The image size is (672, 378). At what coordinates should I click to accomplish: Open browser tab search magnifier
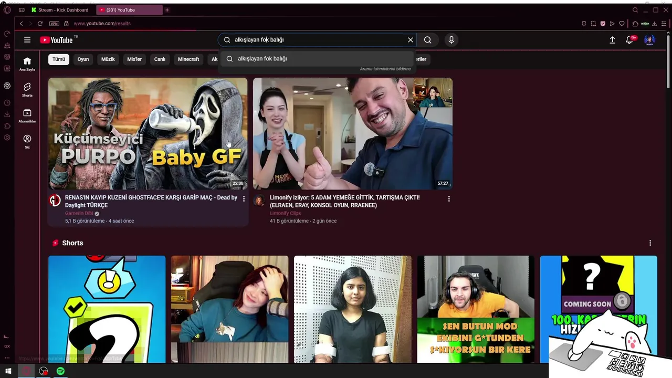tap(635, 10)
